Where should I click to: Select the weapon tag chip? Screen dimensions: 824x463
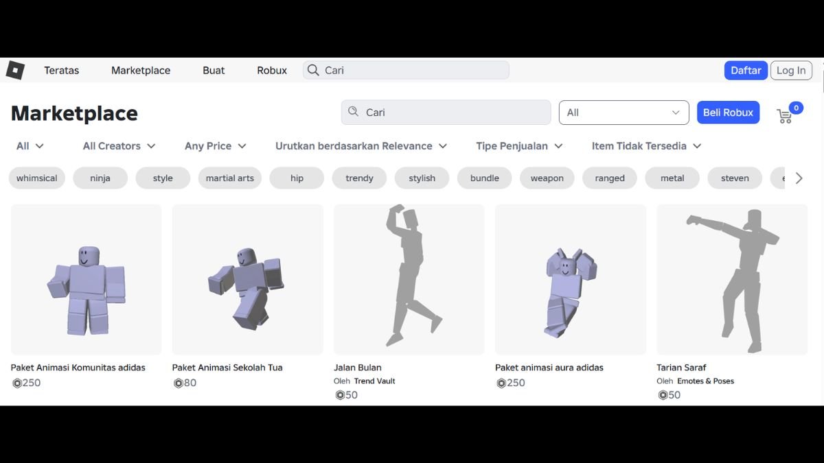pyautogui.click(x=547, y=178)
